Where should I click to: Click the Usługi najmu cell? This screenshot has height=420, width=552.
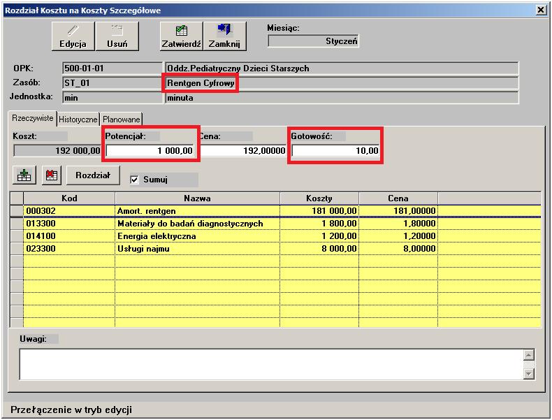pyautogui.click(x=198, y=249)
